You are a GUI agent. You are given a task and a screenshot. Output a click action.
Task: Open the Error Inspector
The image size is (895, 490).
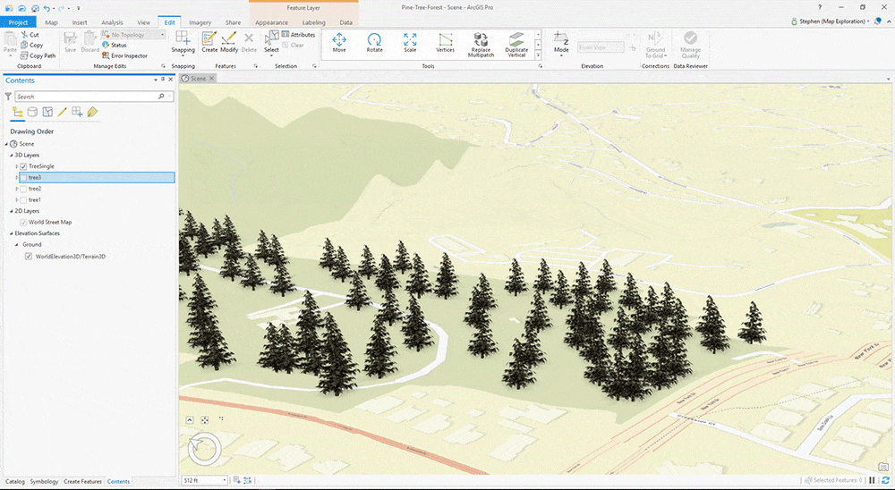(x=125, y=55)
